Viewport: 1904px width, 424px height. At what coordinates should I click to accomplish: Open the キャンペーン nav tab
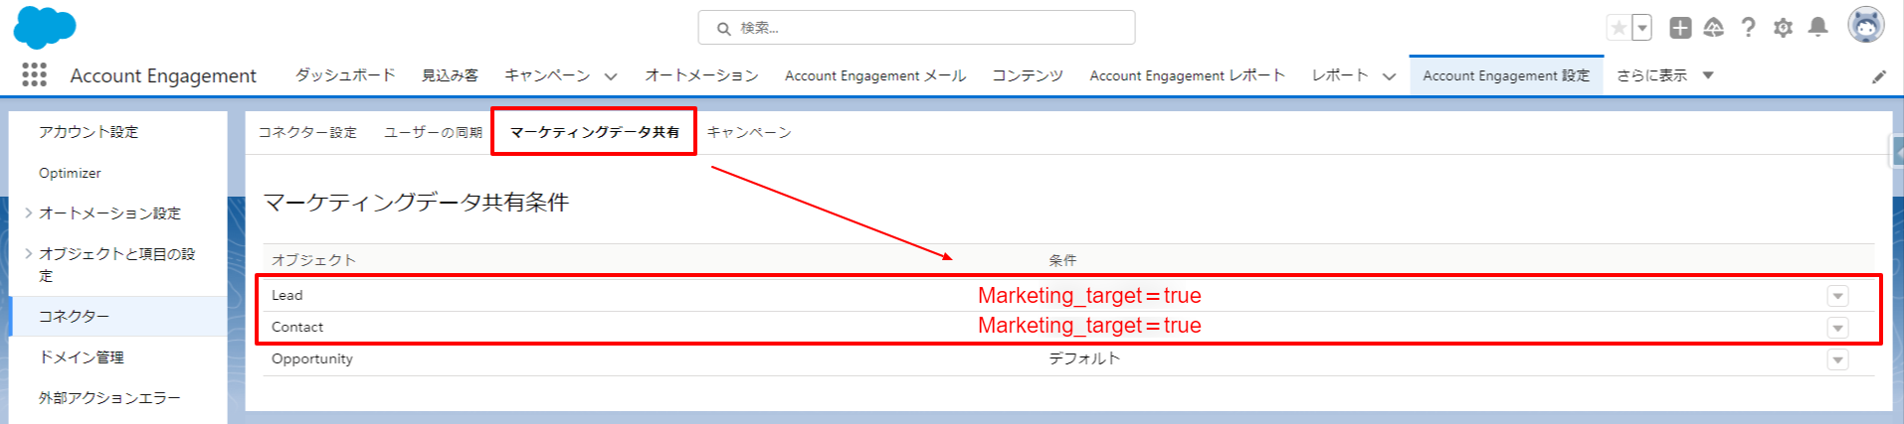click(x=547, y=75)
